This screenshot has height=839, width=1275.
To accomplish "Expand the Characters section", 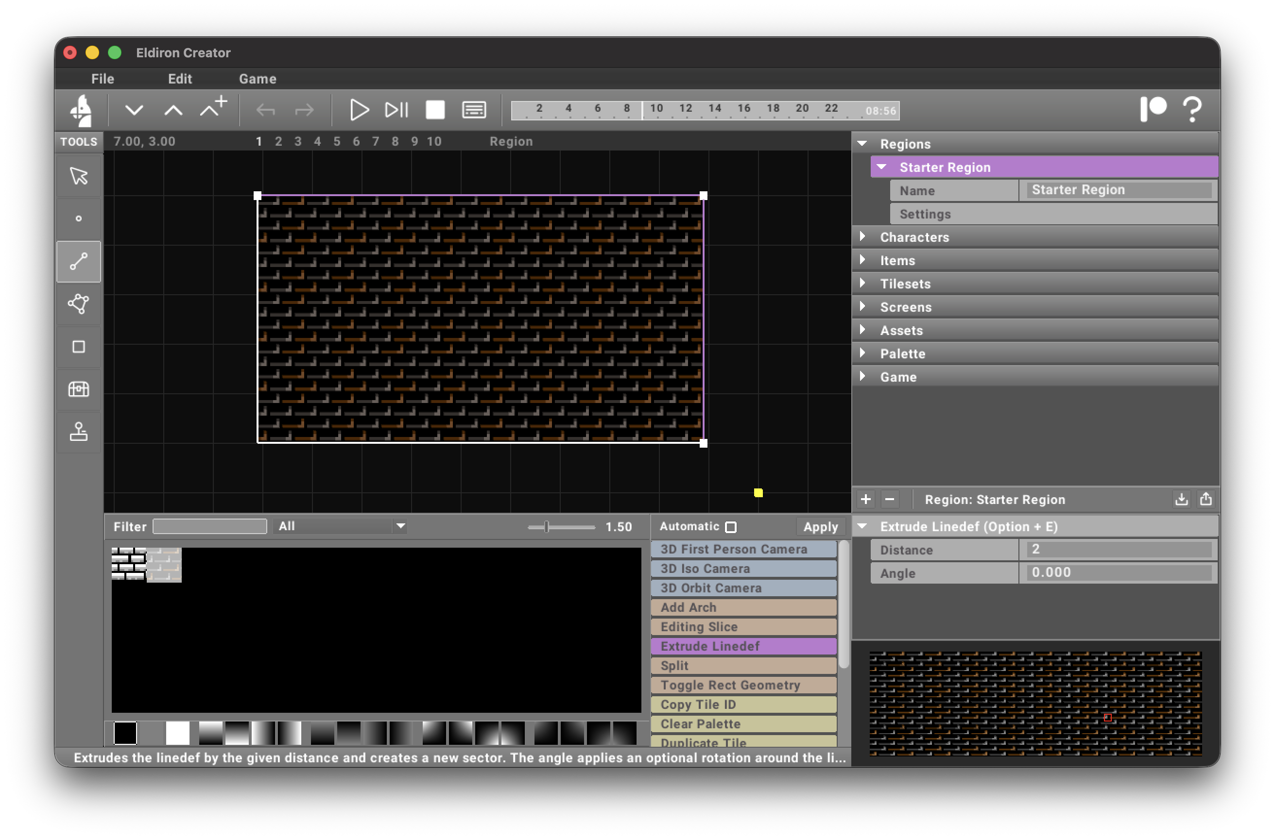I will pos(863,236).
